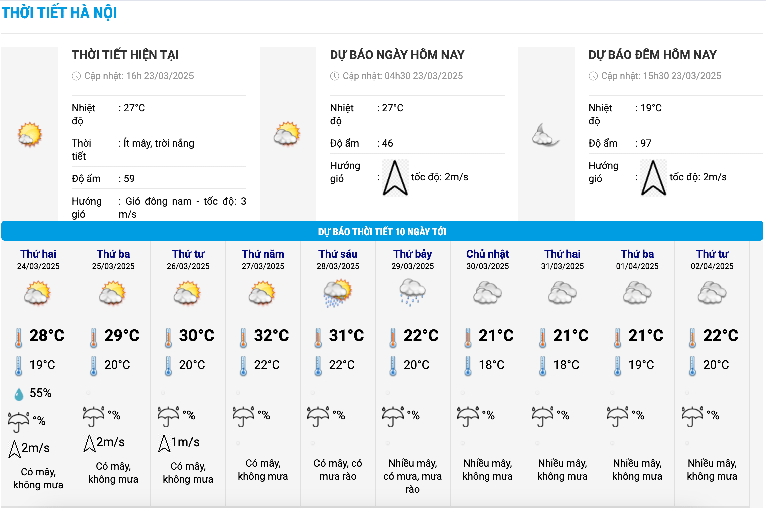Image resolution: width=766 pixels, height=508 pixels.
Task: Click the 10-day forecast blue banner
Action: [382, 231]
